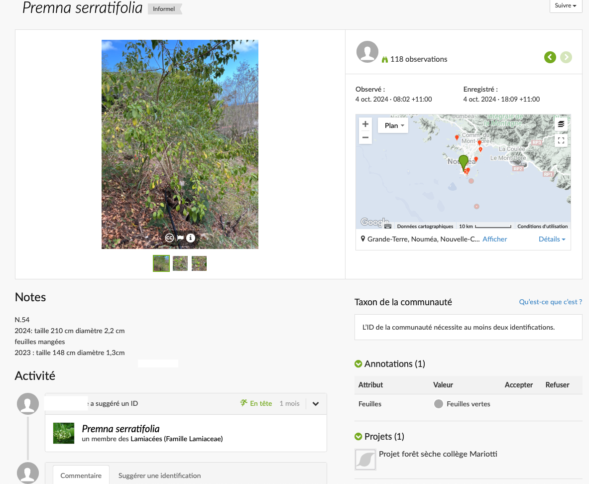Enter fullscreen map view
Screen dimensions: 589x484
pos(561,140)
